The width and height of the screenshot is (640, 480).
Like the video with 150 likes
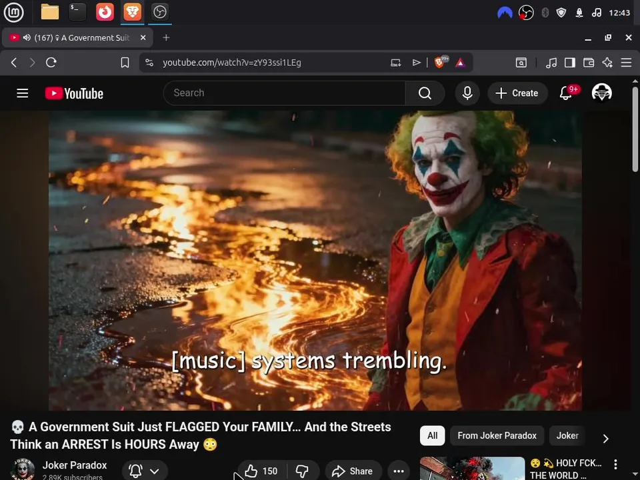pyautogui.click(x=261, y=471)
